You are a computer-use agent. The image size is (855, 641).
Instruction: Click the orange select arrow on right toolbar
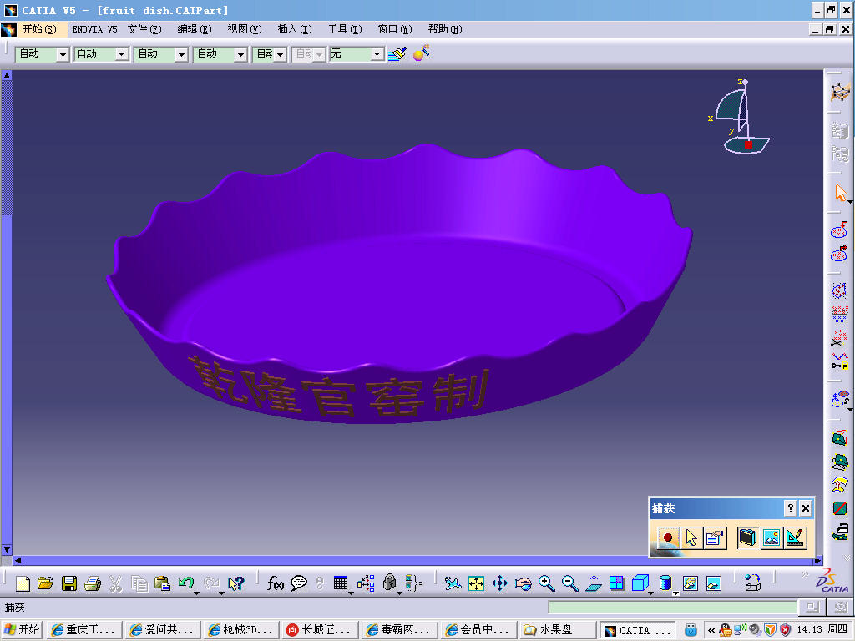pos(840,193)
